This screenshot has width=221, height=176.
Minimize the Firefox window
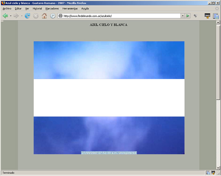point(210,3)
